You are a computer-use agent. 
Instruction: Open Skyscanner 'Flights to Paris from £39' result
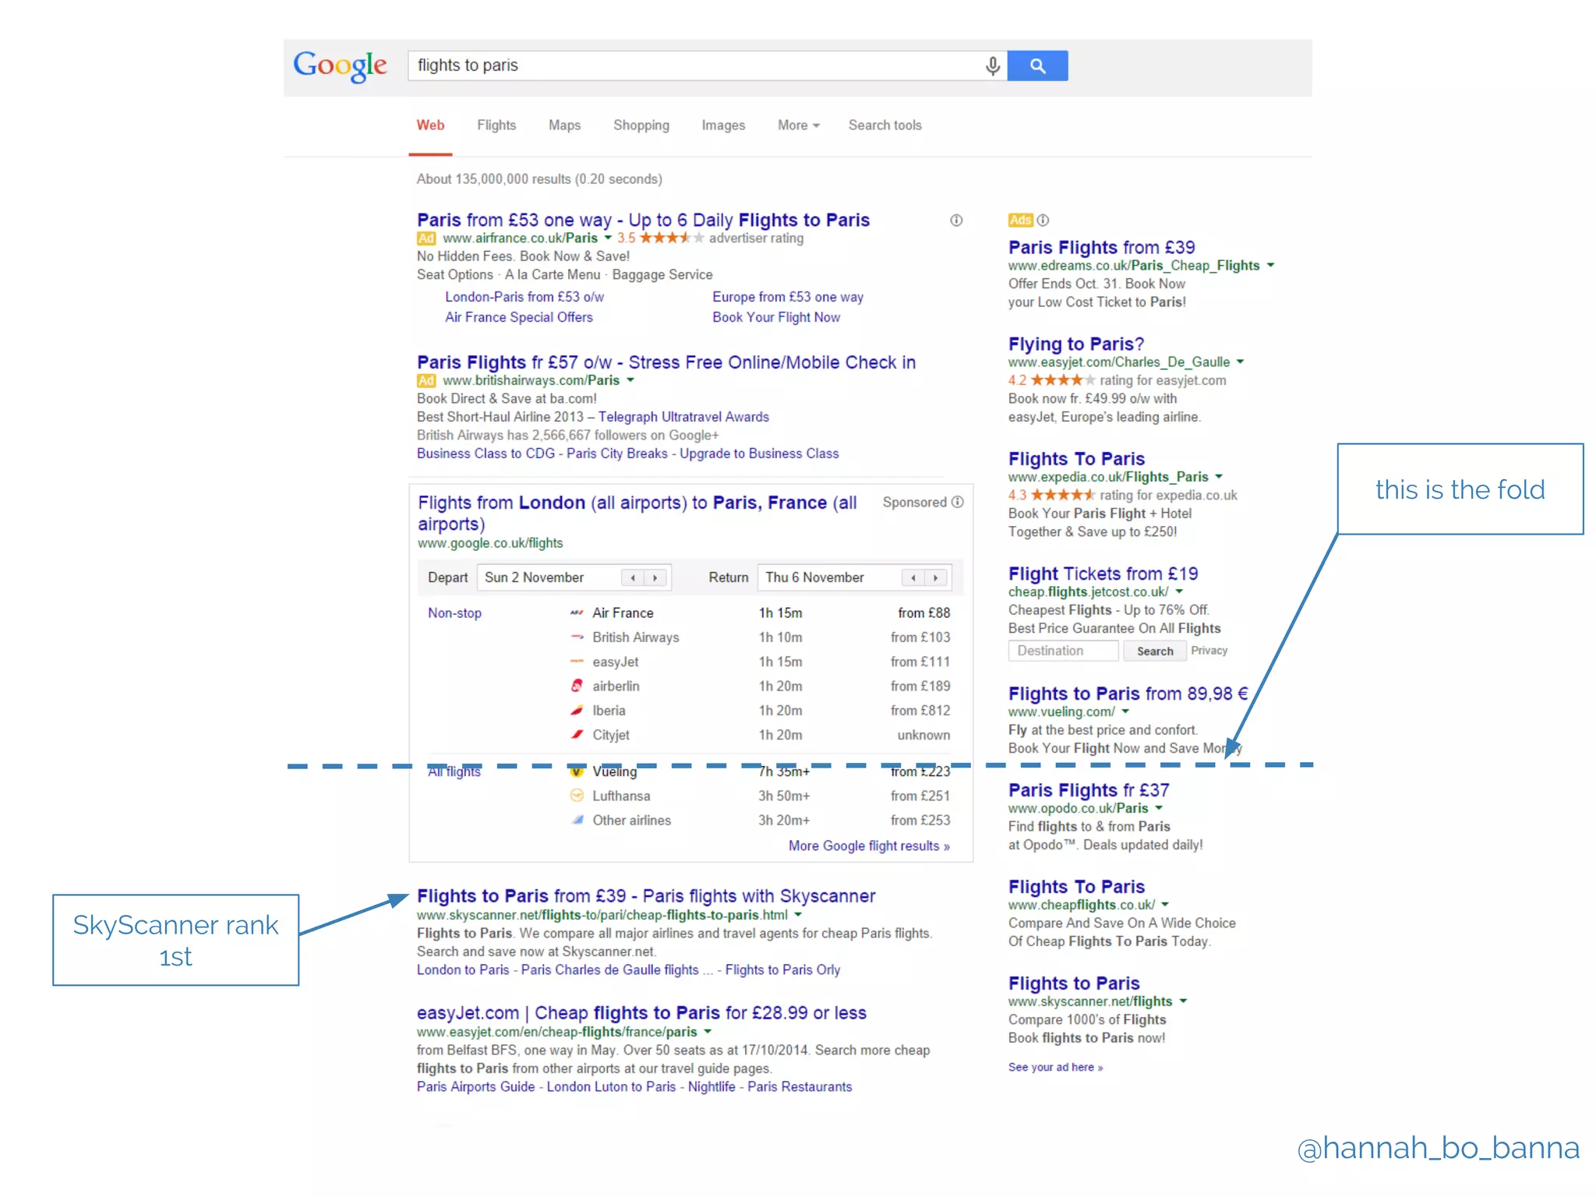click(646, 896)
